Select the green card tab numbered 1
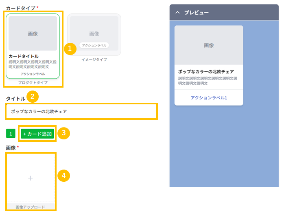This screenshot has height=216, width=291. click(11, 134)
